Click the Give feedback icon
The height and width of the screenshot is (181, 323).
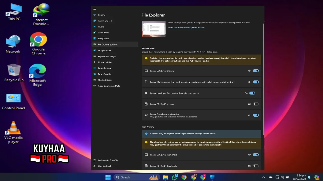pos(95,166)
